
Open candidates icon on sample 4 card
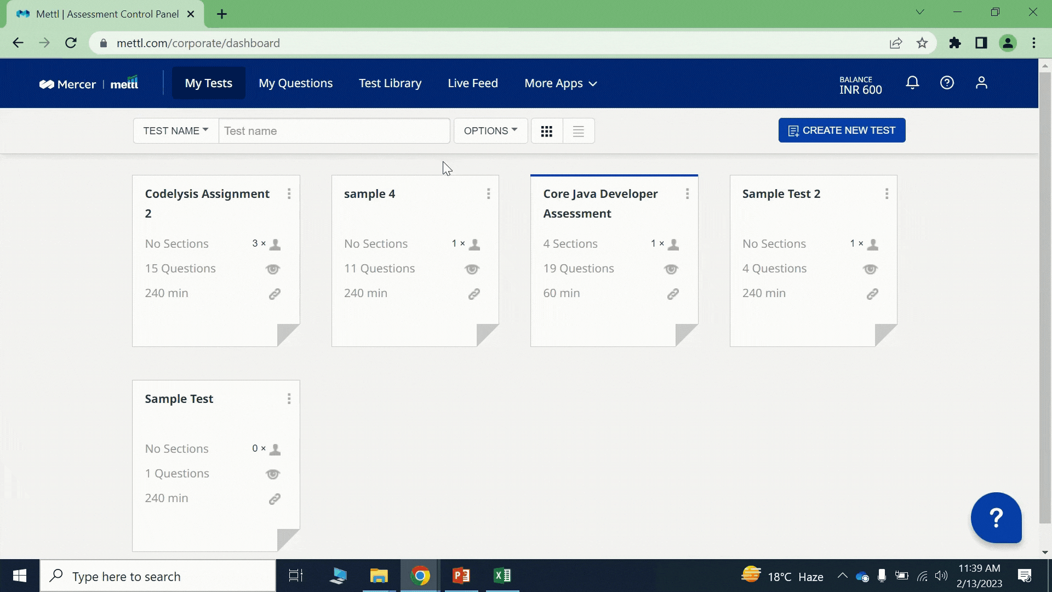(x=474, y=244)
